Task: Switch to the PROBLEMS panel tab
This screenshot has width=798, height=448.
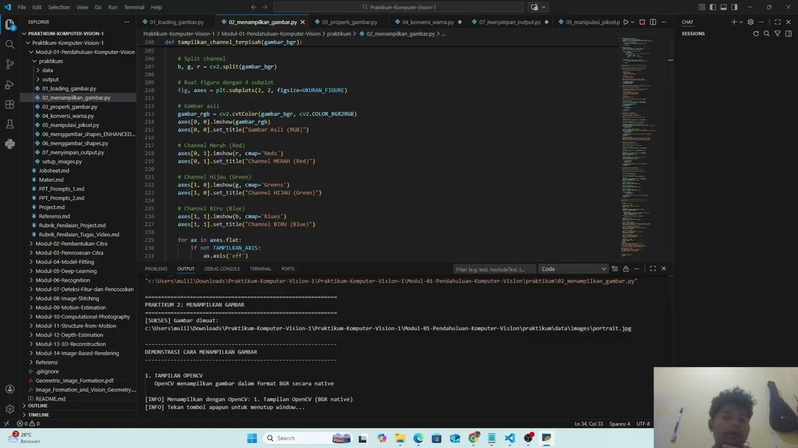Action: coord(156,269)
